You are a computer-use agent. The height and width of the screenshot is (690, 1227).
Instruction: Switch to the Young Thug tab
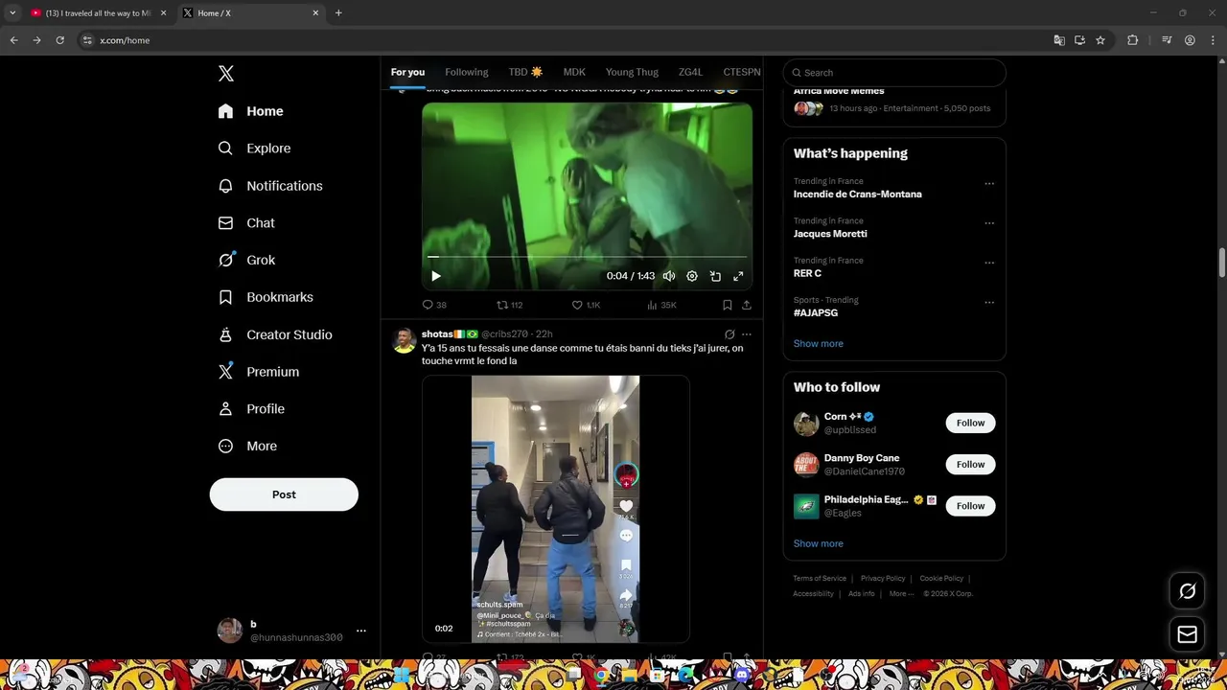click(x=632, y=72)
